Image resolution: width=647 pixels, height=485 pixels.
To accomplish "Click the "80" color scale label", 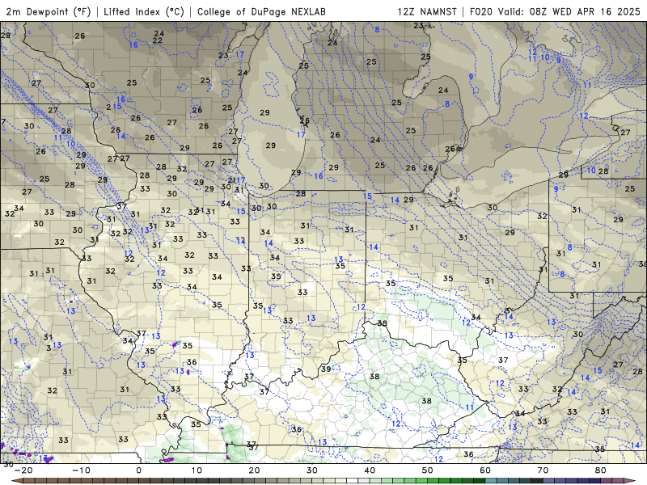I will (601, 470).
